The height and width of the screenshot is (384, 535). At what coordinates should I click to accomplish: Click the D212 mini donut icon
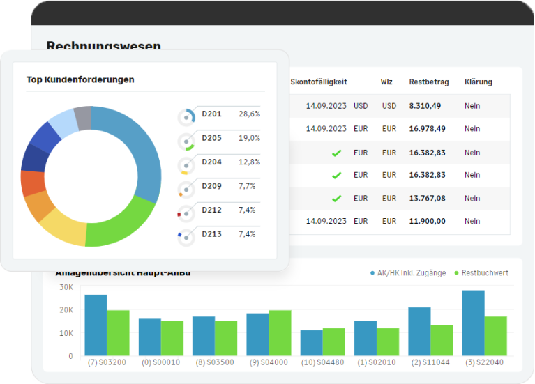click(x=186, y=213)
